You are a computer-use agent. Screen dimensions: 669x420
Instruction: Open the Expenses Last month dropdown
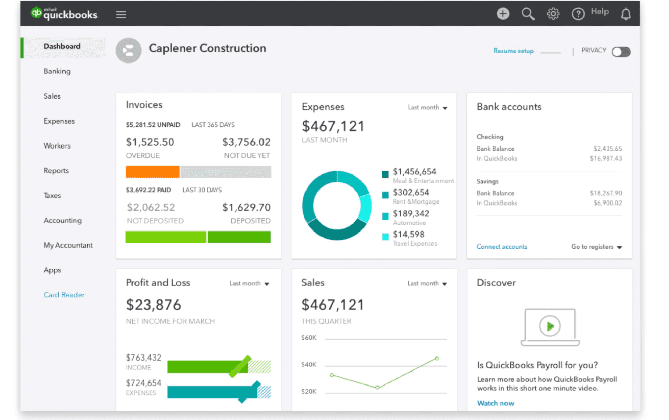428,108
